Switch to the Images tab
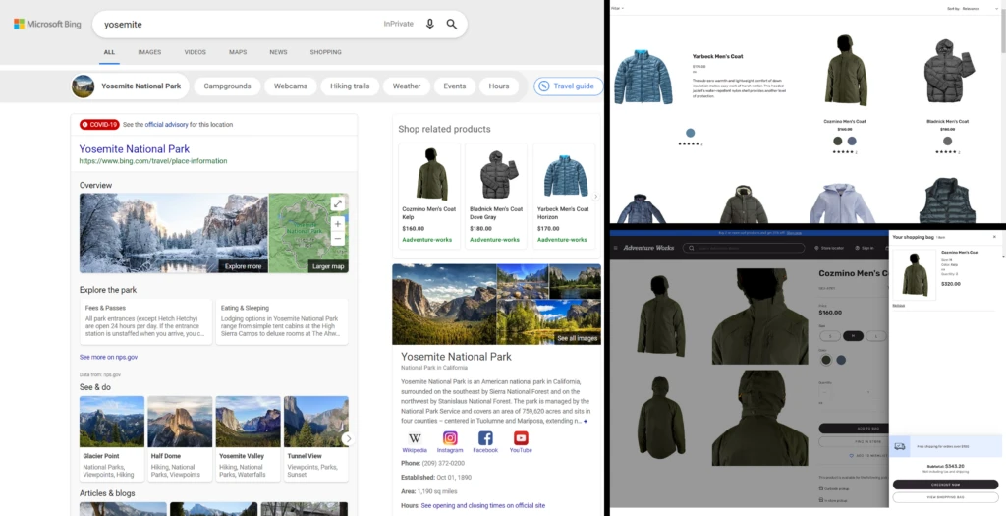This screenshot has width=1006, height=516. click(x=149, y=52)
